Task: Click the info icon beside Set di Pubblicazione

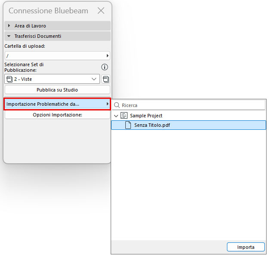Action: [105, 67]
